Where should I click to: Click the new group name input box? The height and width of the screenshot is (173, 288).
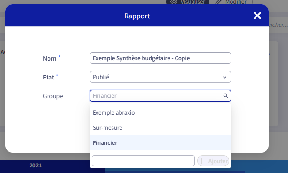coord(143,161)
